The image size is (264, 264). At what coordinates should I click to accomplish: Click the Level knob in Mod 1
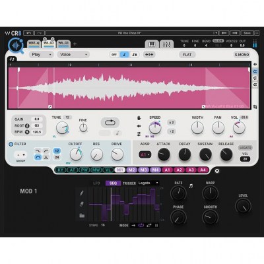[243, 206]
